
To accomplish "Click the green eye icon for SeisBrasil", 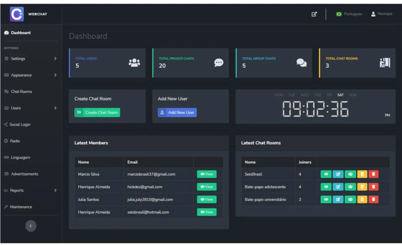I will [326, 174].
